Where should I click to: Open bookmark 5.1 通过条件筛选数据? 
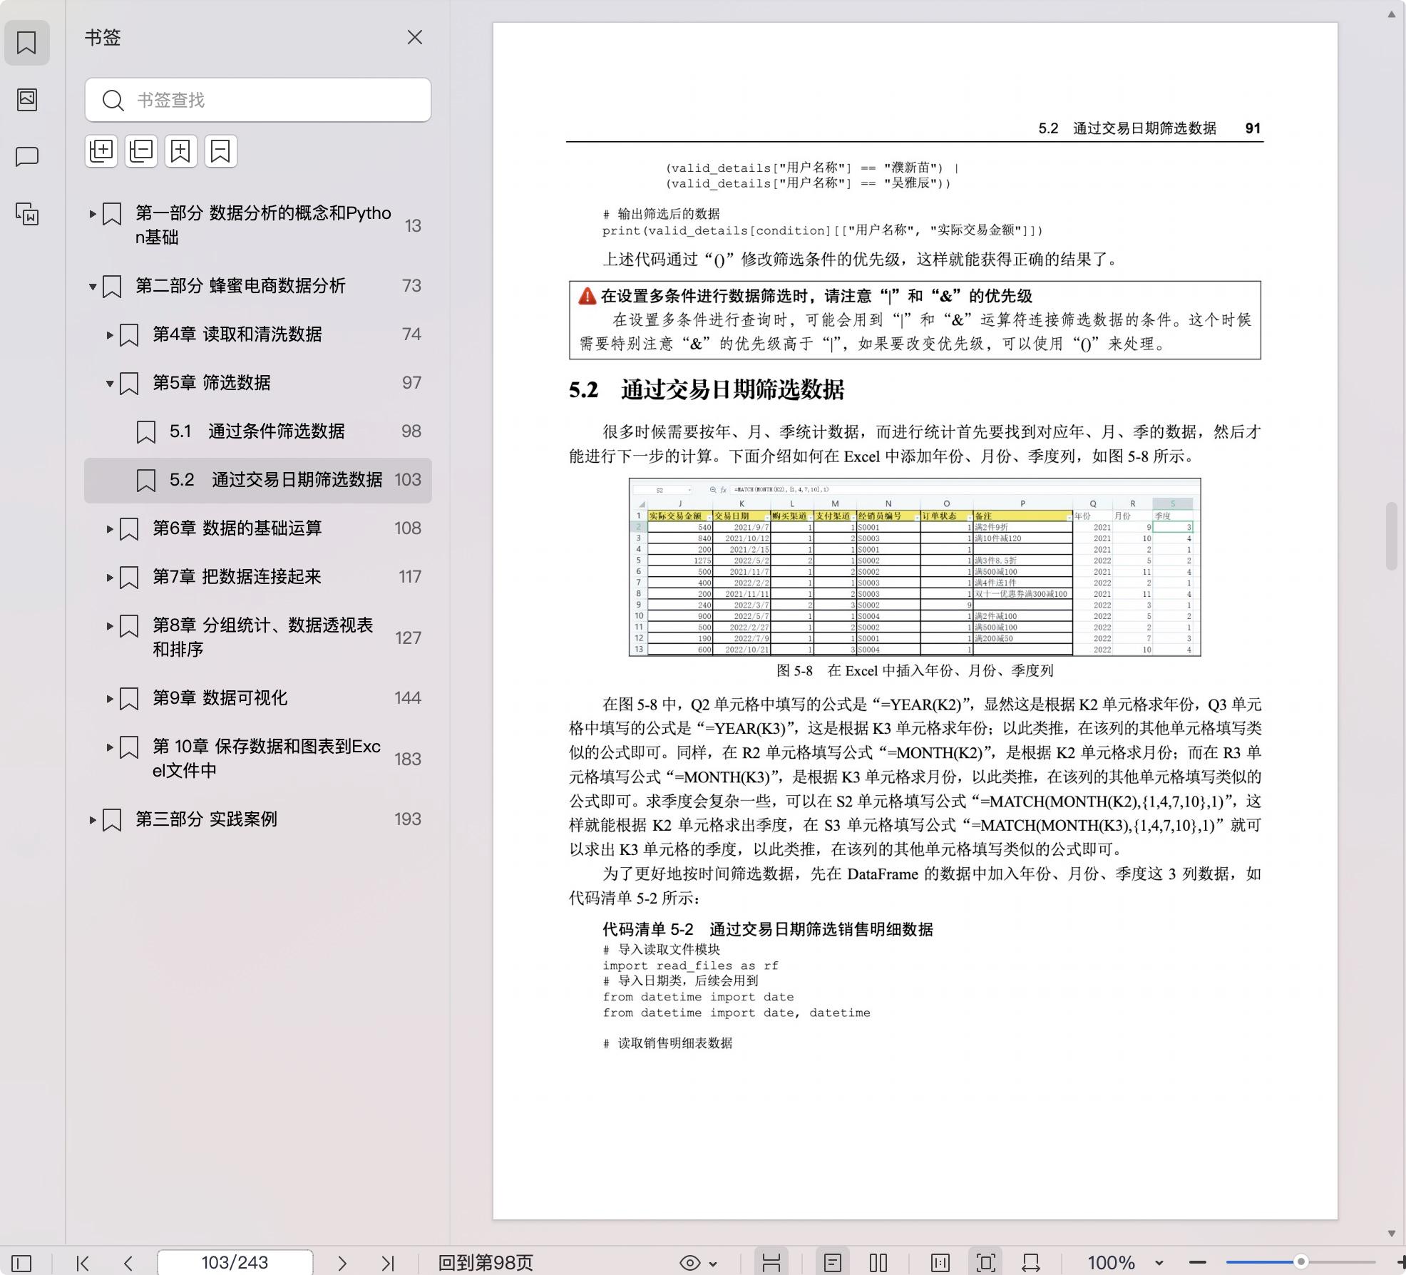[x=257, y=431]
